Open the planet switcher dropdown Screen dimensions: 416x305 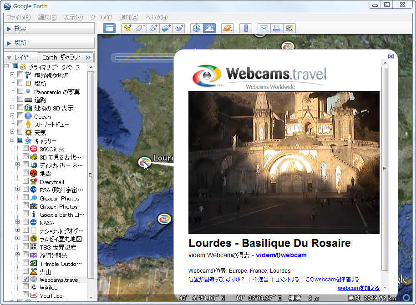tap(228, 28)
